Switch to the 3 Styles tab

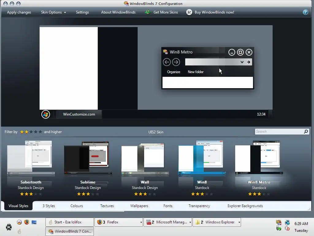click(49, 206)
